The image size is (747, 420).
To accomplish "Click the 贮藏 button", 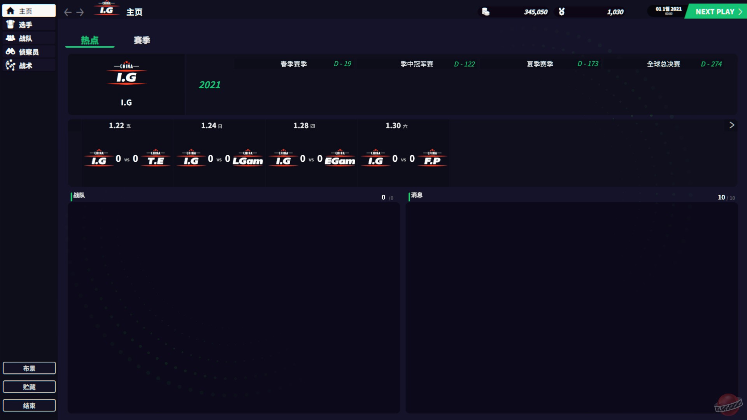I will (x=29, y=386).
